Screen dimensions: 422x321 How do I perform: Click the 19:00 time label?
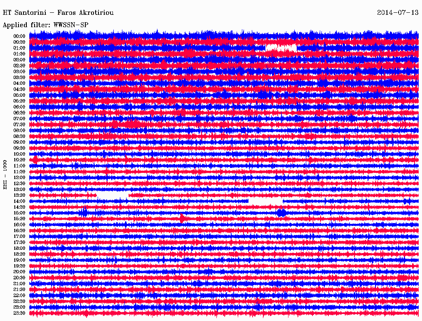click(19, 260)
